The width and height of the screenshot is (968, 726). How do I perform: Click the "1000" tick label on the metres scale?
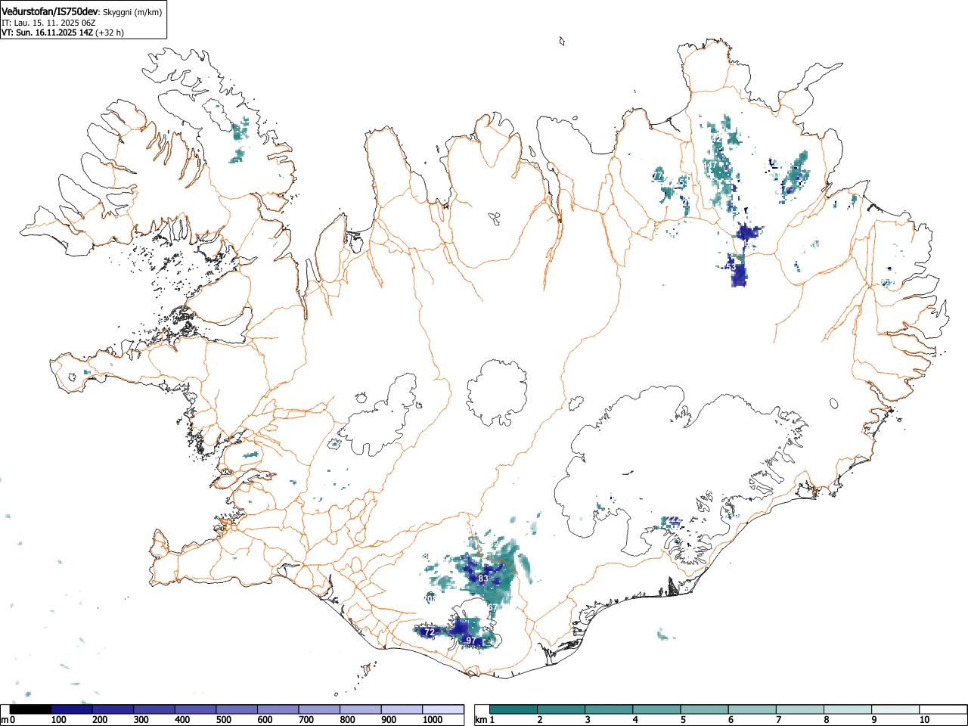coord(433,720)
